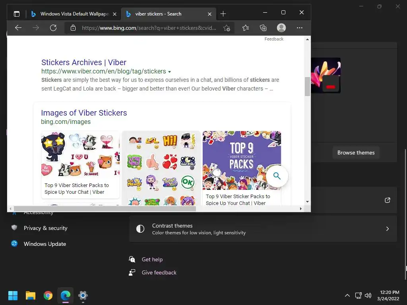Click the Feedback link in Bing

[x=274, y=39]
